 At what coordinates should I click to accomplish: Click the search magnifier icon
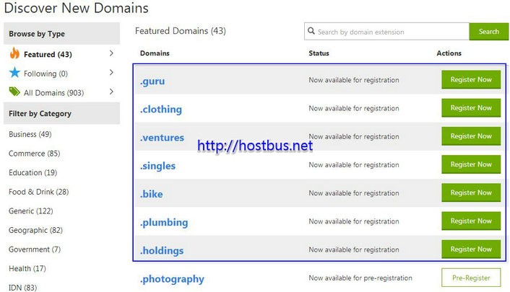point(311,32)
